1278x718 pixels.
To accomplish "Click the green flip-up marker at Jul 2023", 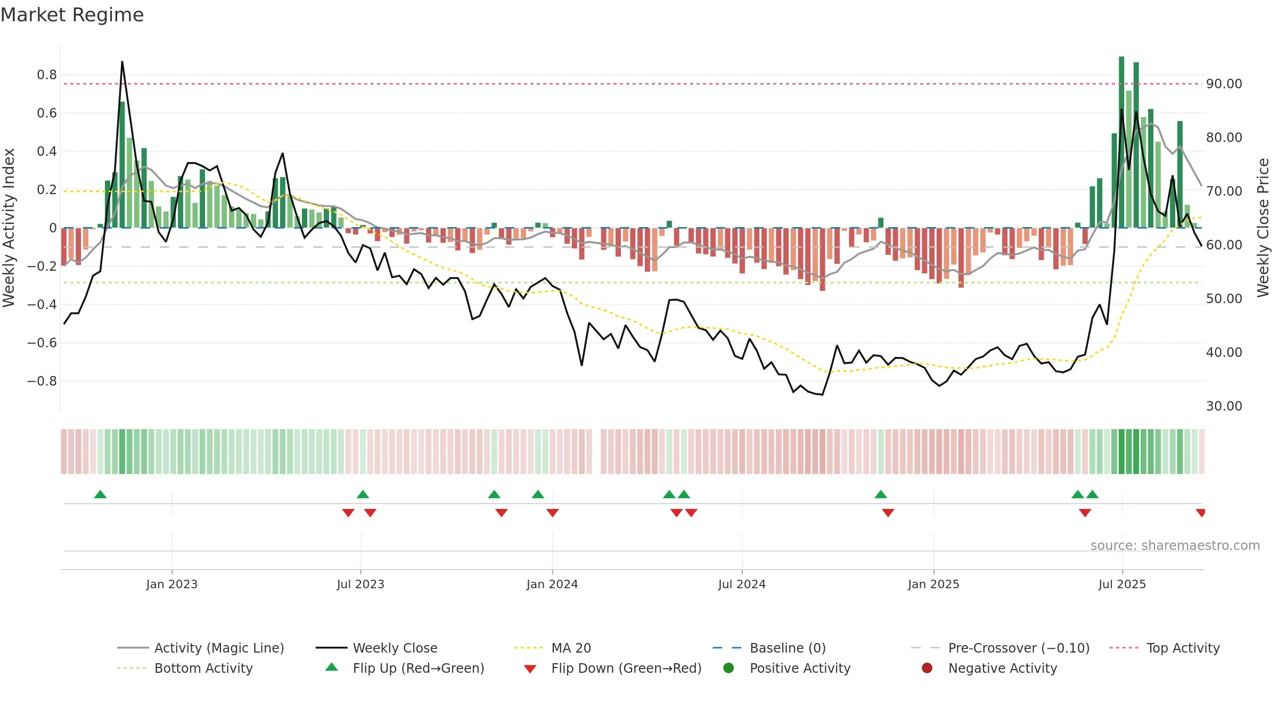I will pos(363,495).
